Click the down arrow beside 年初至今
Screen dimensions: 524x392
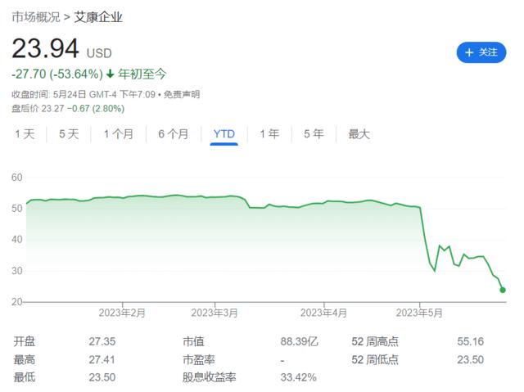coord(110,74)
